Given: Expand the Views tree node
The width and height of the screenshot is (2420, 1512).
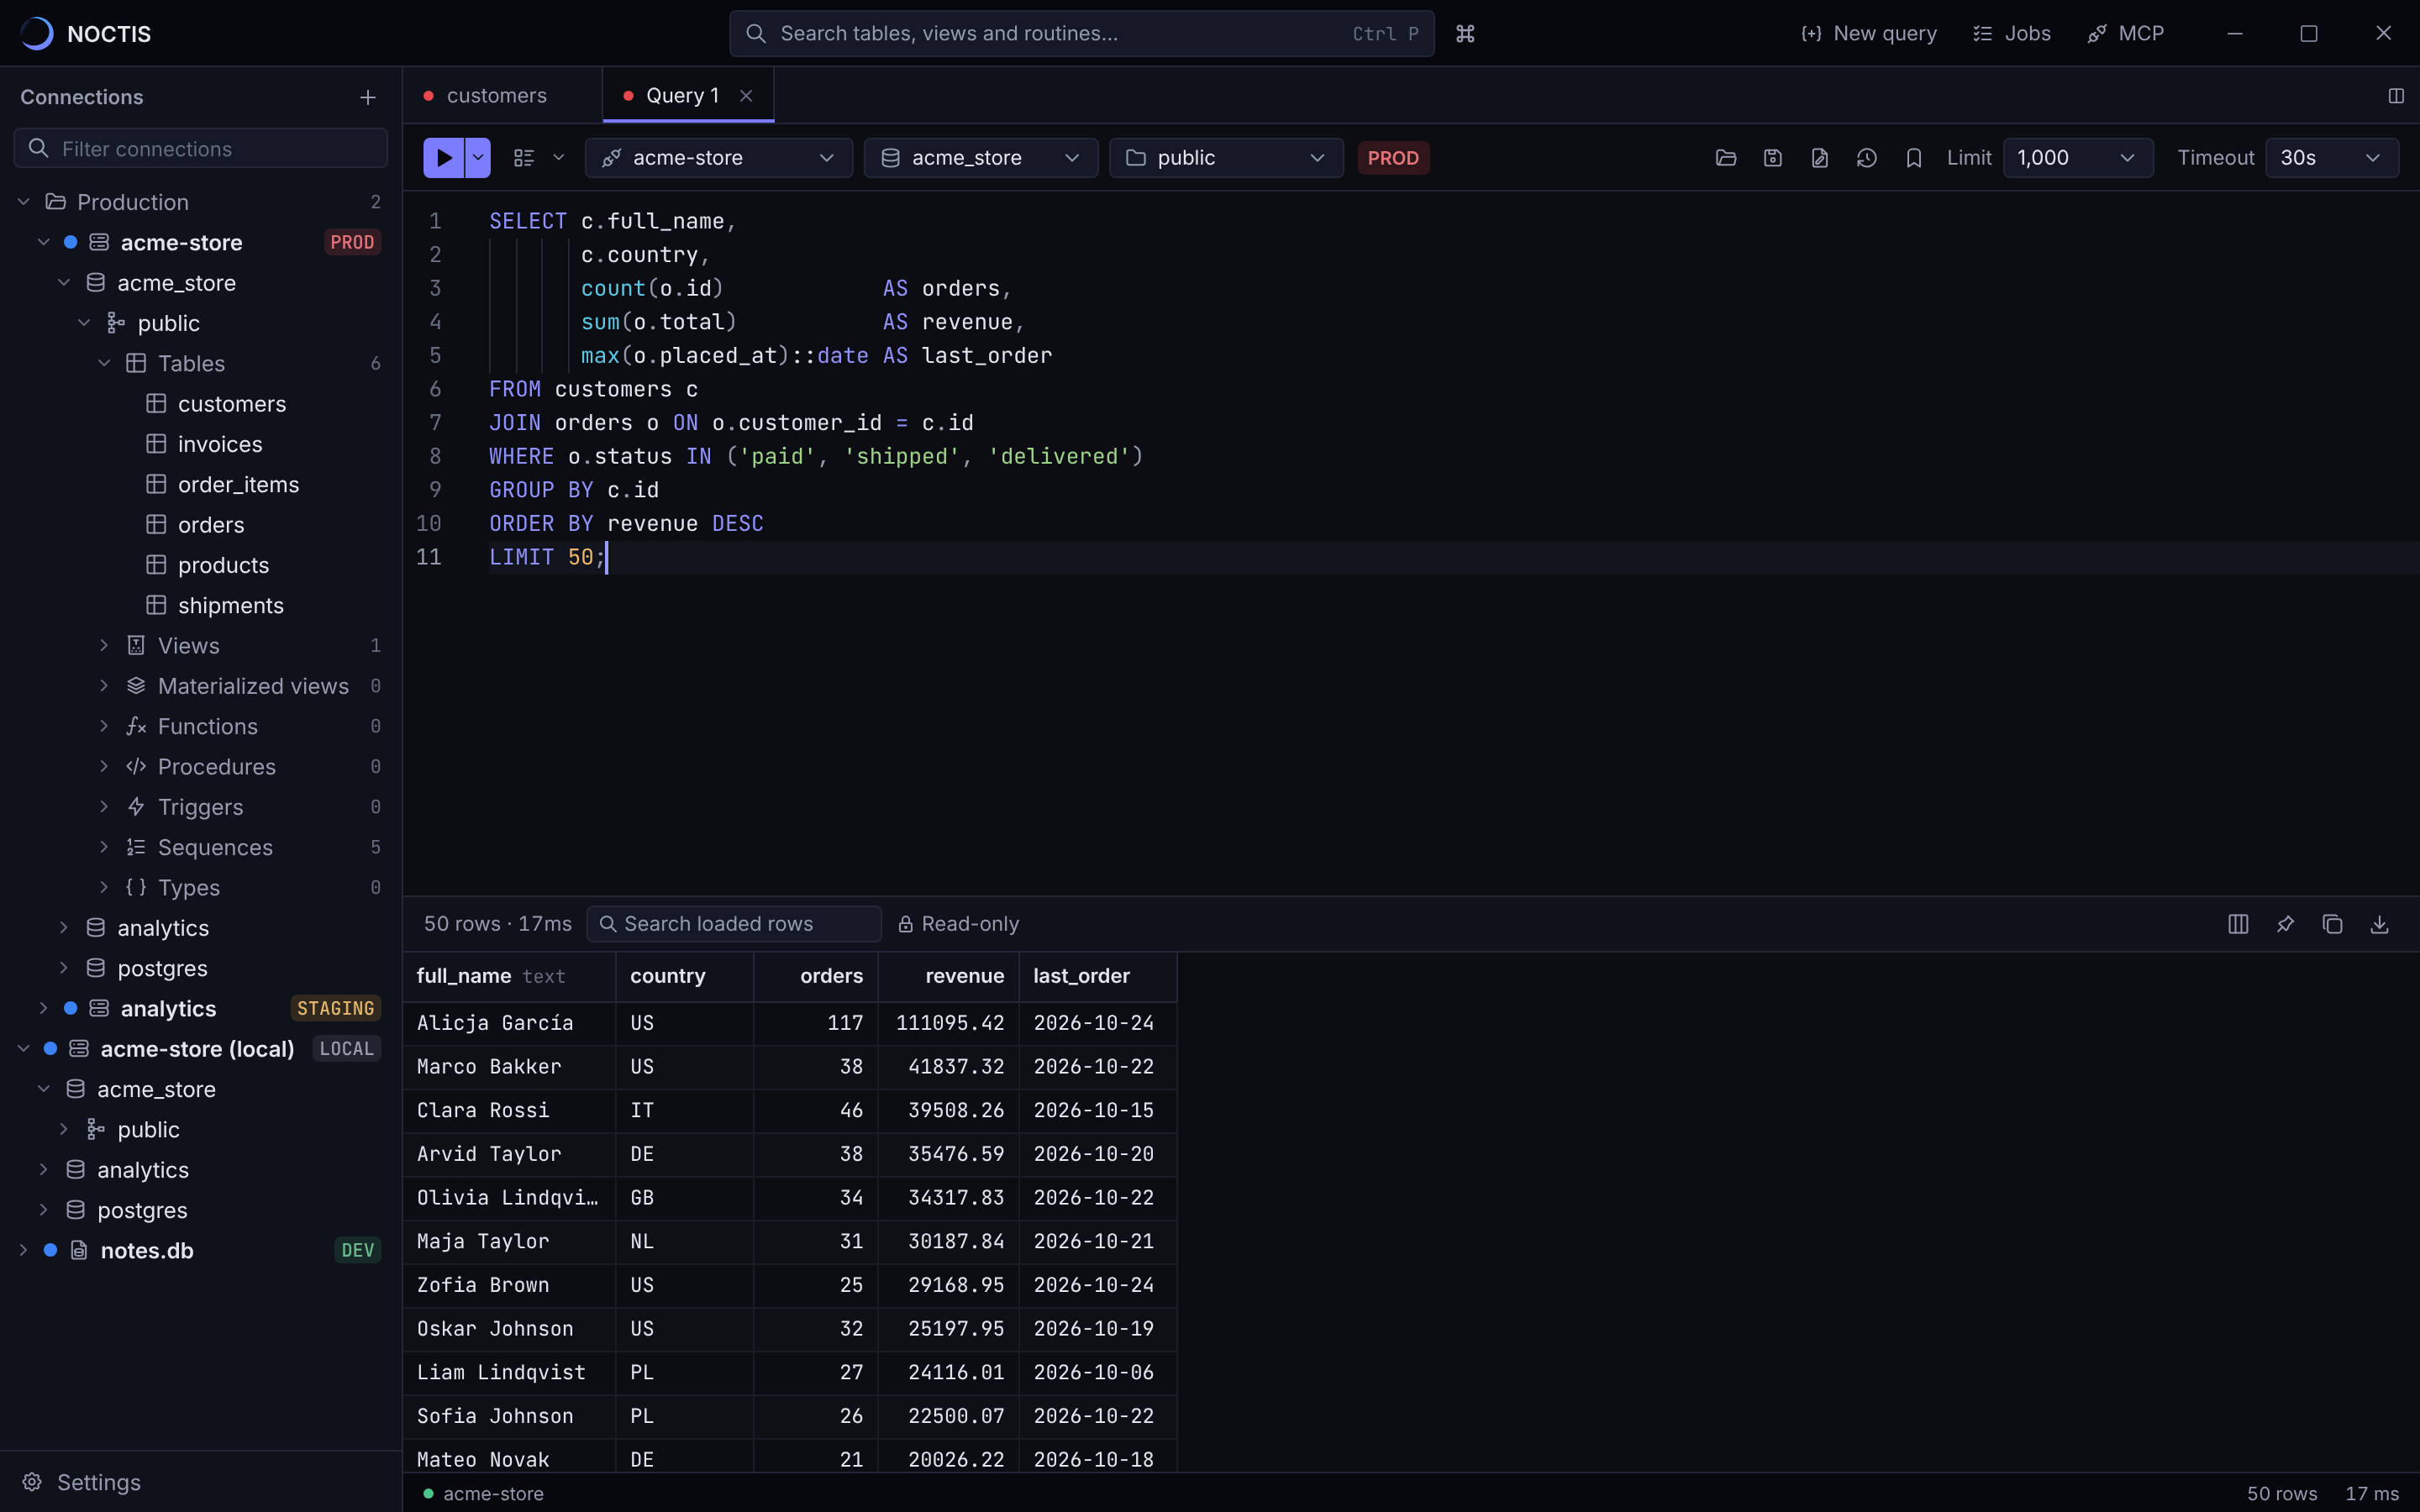Looking at the screenshot, I should 104,646.
